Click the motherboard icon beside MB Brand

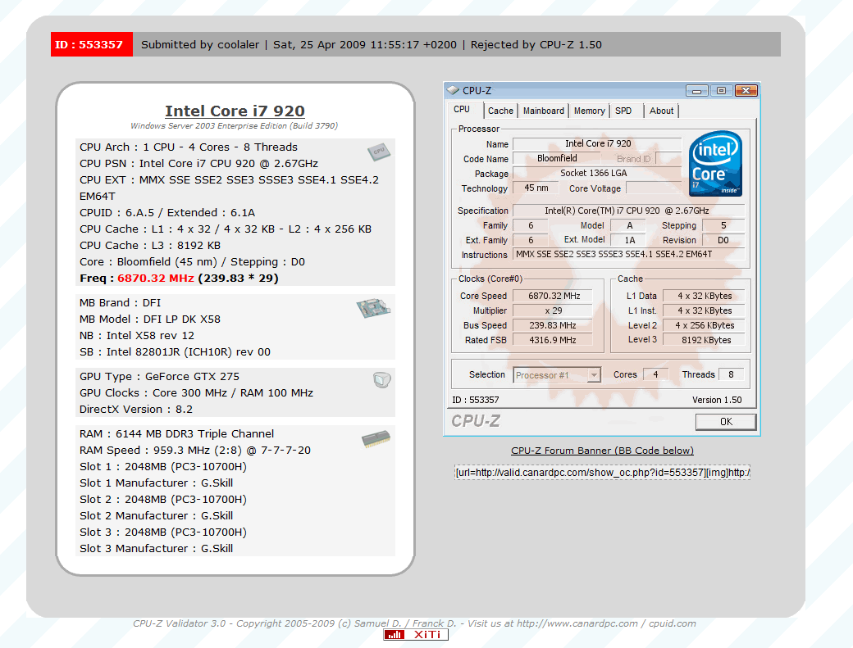pyautogui.click(x=372, y=308)
